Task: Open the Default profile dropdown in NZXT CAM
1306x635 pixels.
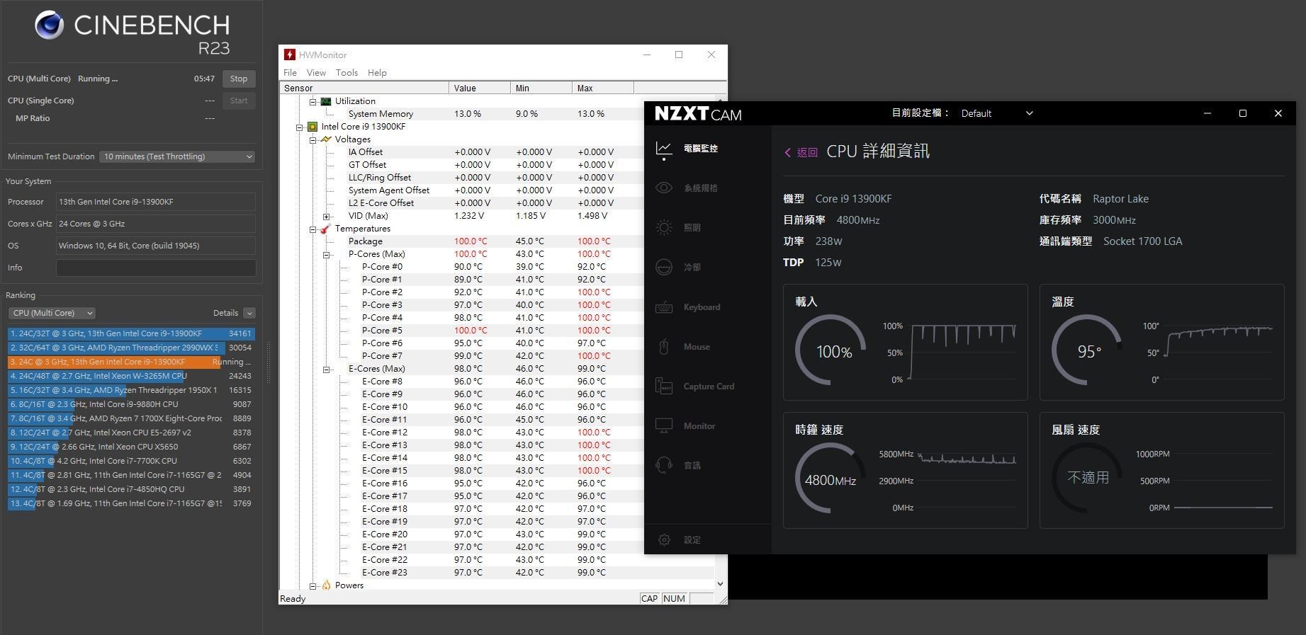Action: [x=996, y=113]
